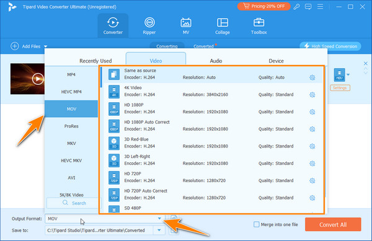Image resolution: width=372 pixels, height=241 pixels.
Task: Click the Same as source copy icon
Action: 114,74
